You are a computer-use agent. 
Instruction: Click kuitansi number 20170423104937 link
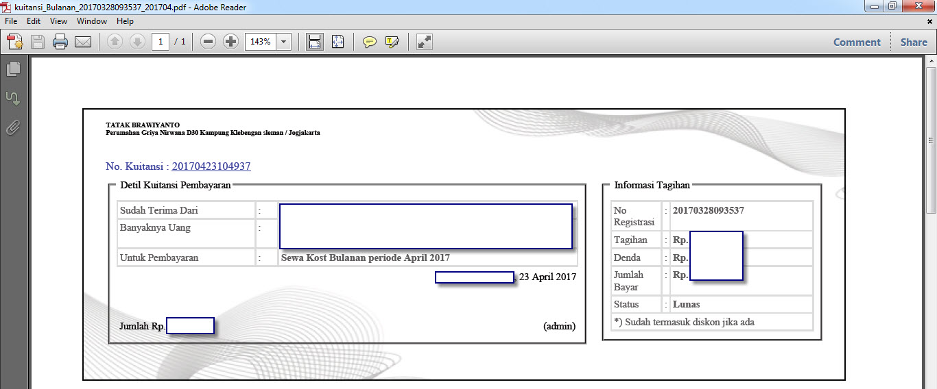211,166
